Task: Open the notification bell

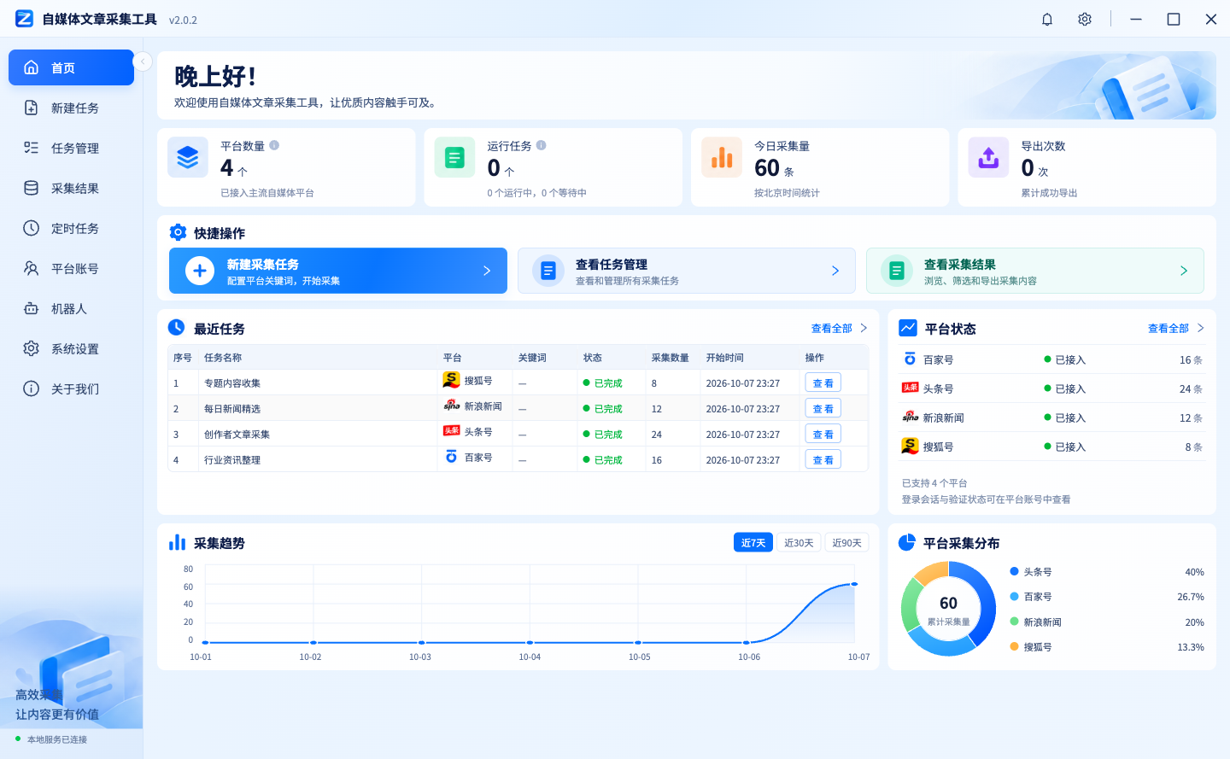Action: click(1047, 19)
